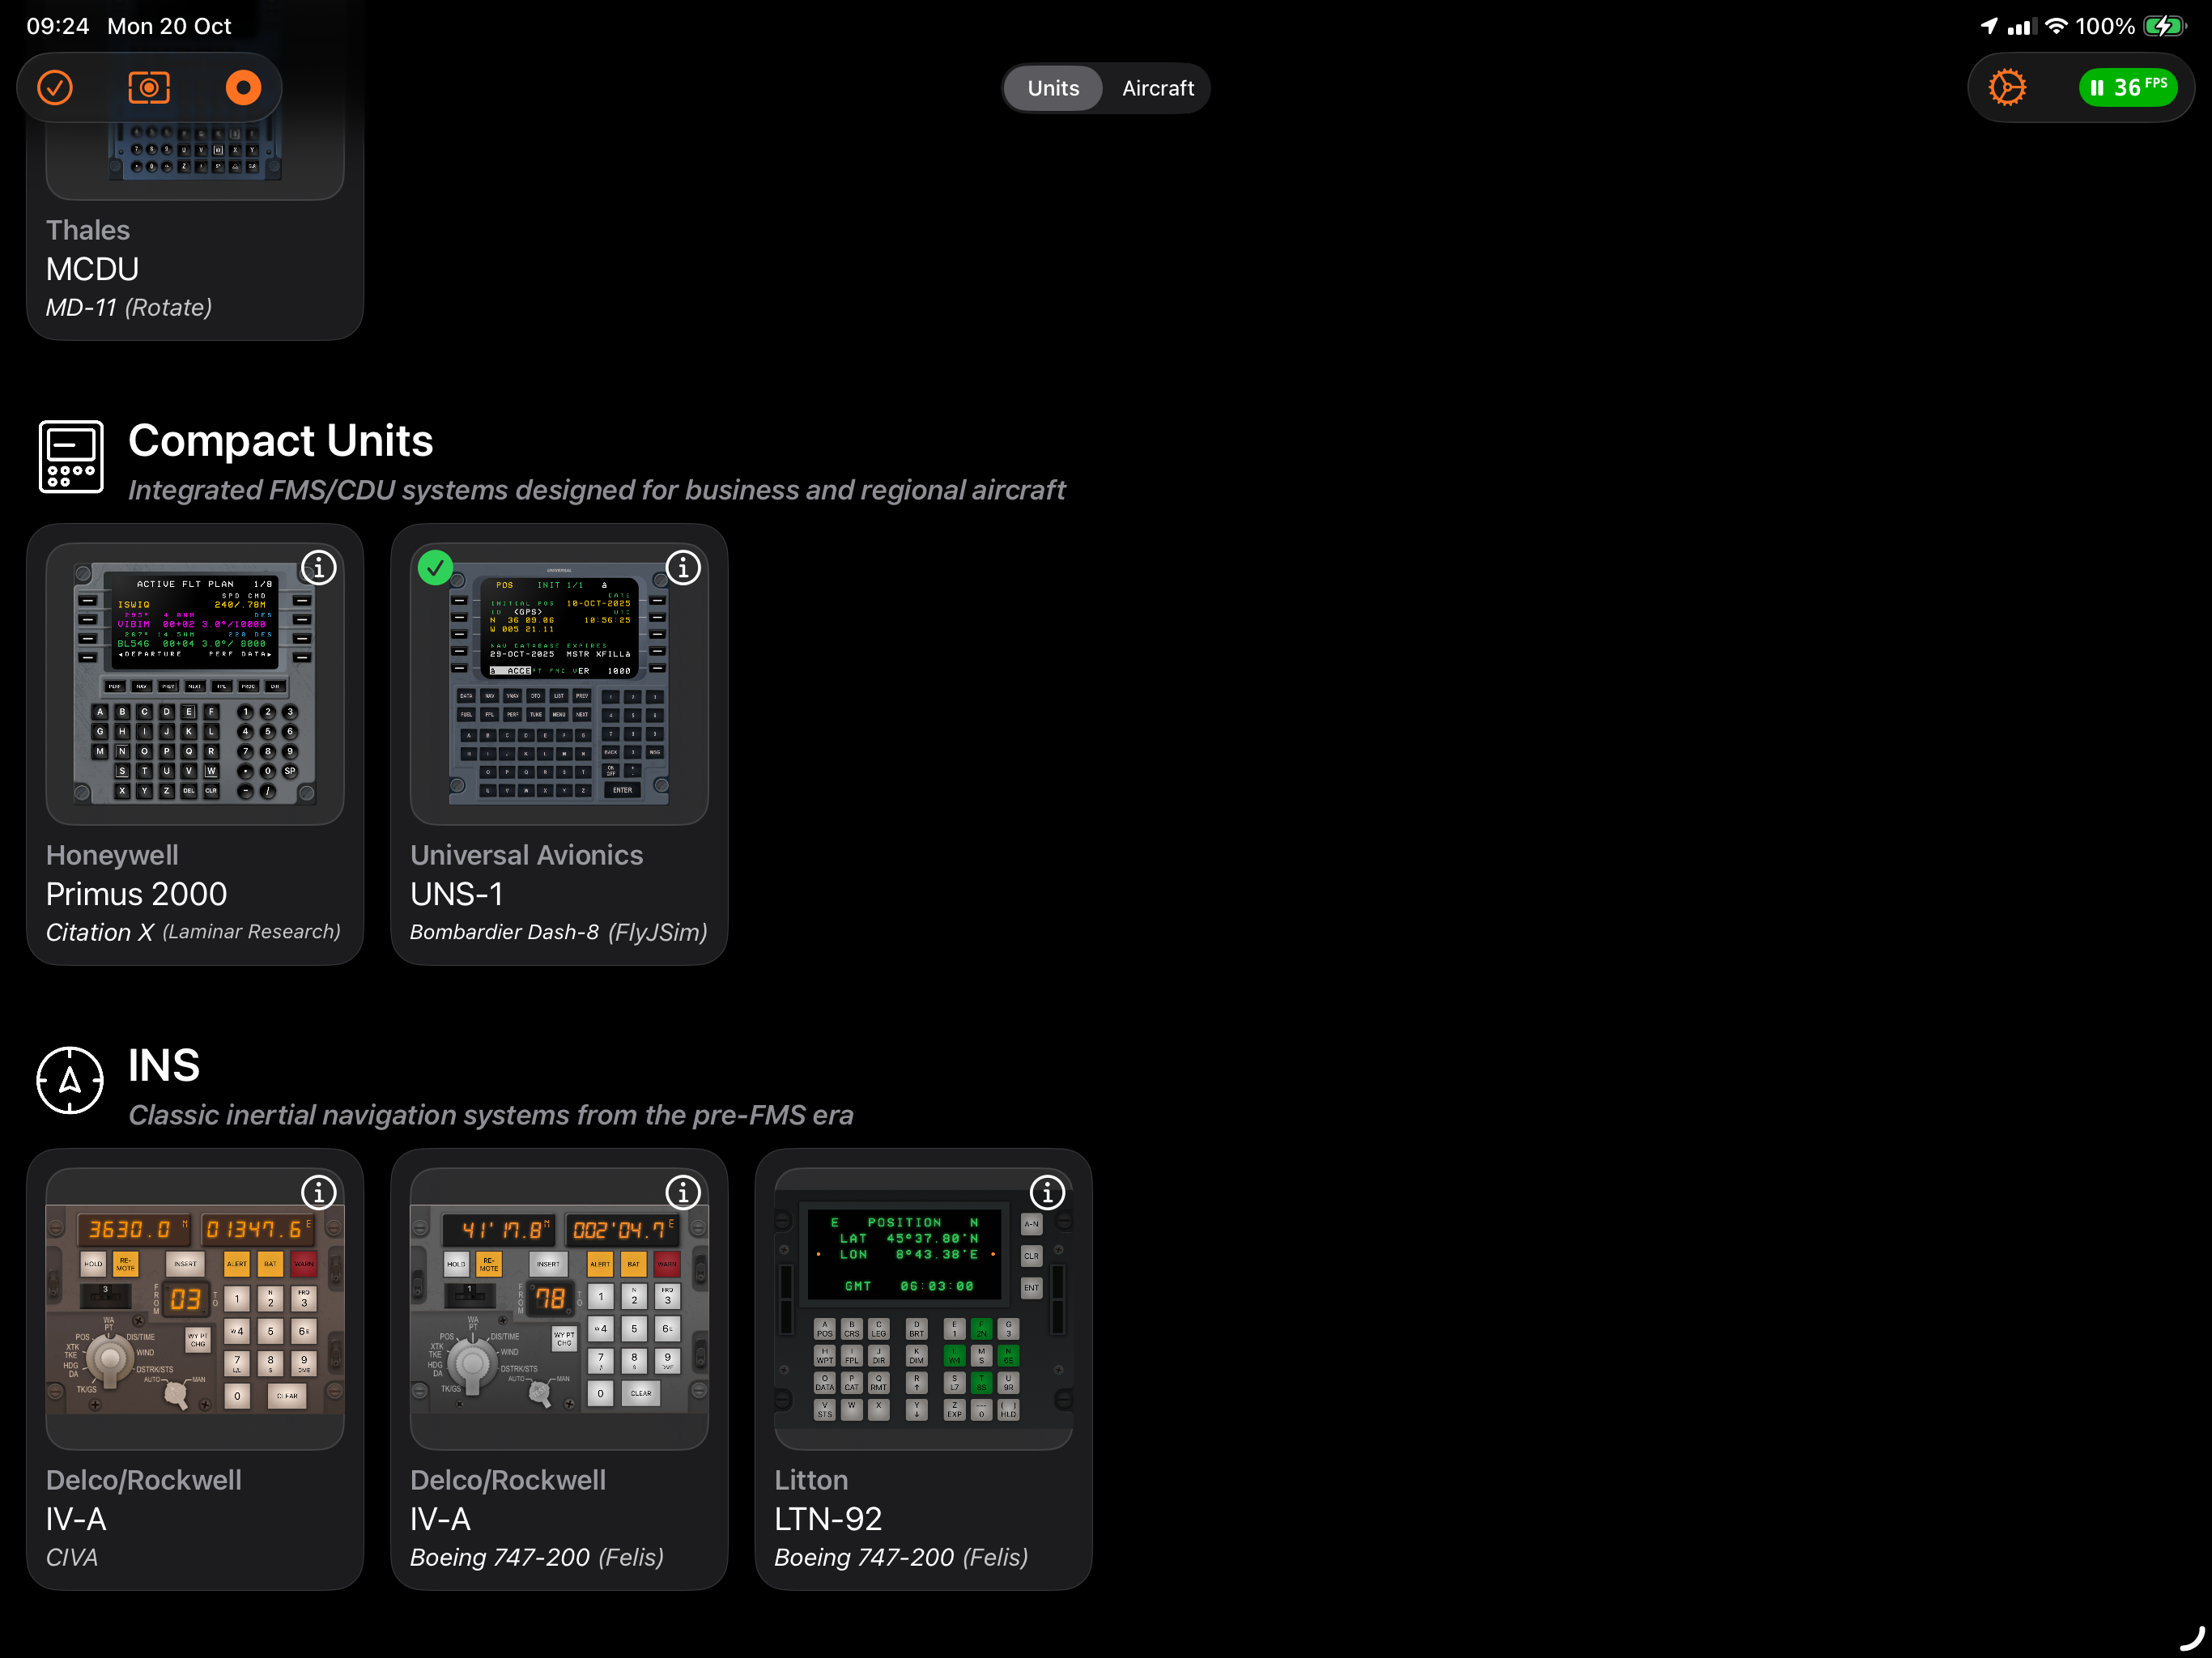Show info for Universal Avionics UNS-1
This screenshot has width=2212, height=1658.
click(683, 568)
